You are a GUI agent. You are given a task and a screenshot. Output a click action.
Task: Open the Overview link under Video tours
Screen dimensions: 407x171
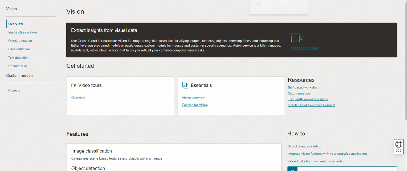78,97
